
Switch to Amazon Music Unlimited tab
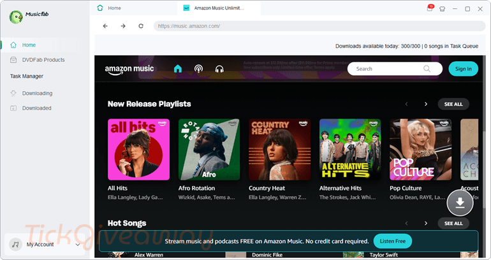219,8
